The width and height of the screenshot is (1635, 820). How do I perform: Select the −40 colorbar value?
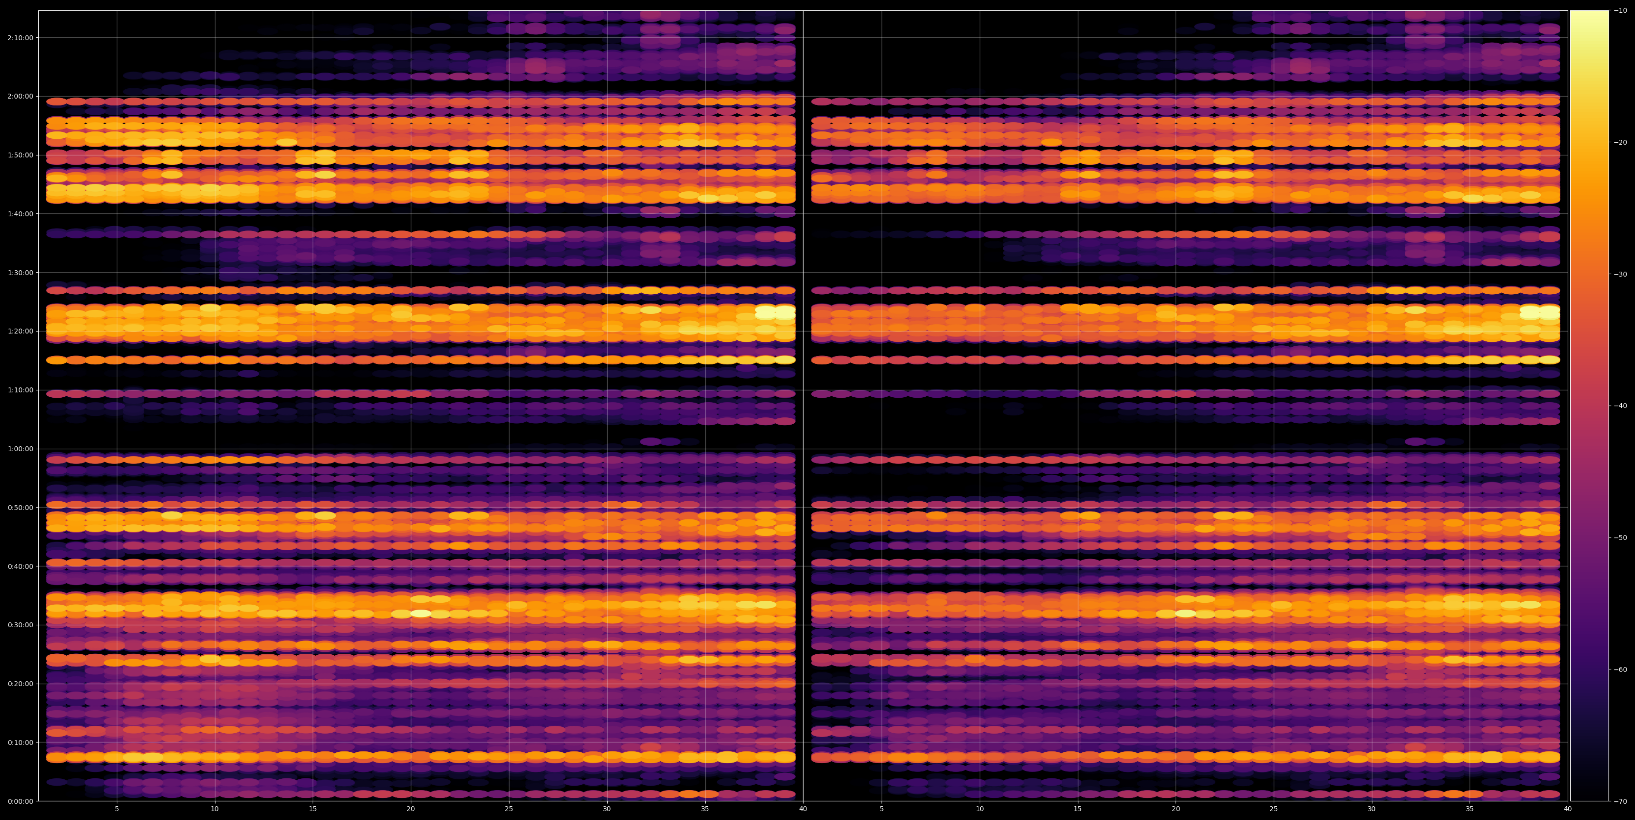coord(1620,406)
